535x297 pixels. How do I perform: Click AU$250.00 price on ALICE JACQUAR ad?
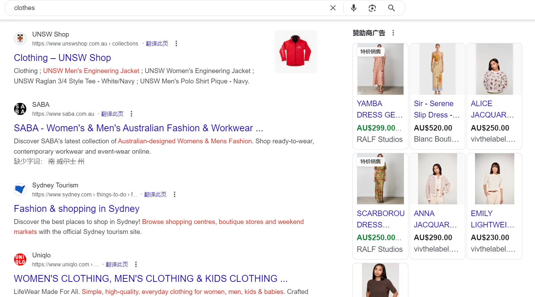click(490, 128)
